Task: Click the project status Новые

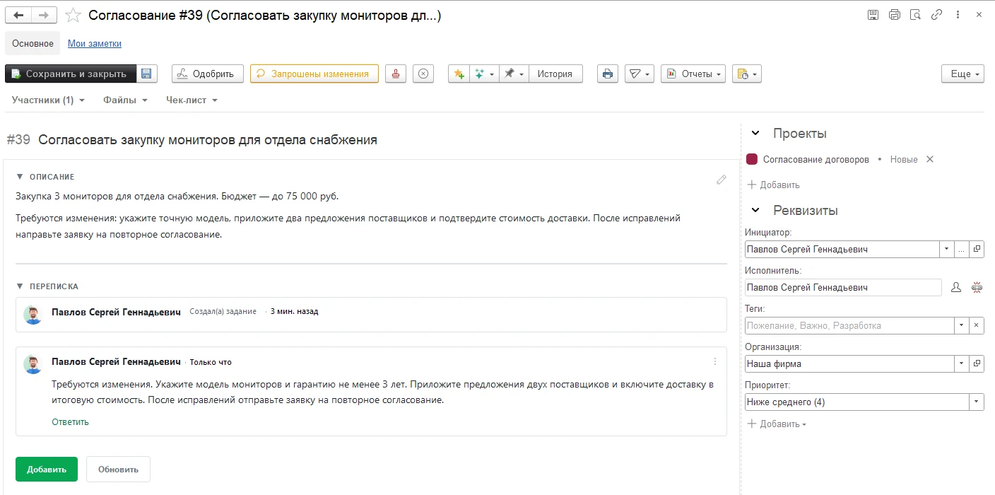Action: click(x=904, y=159)
